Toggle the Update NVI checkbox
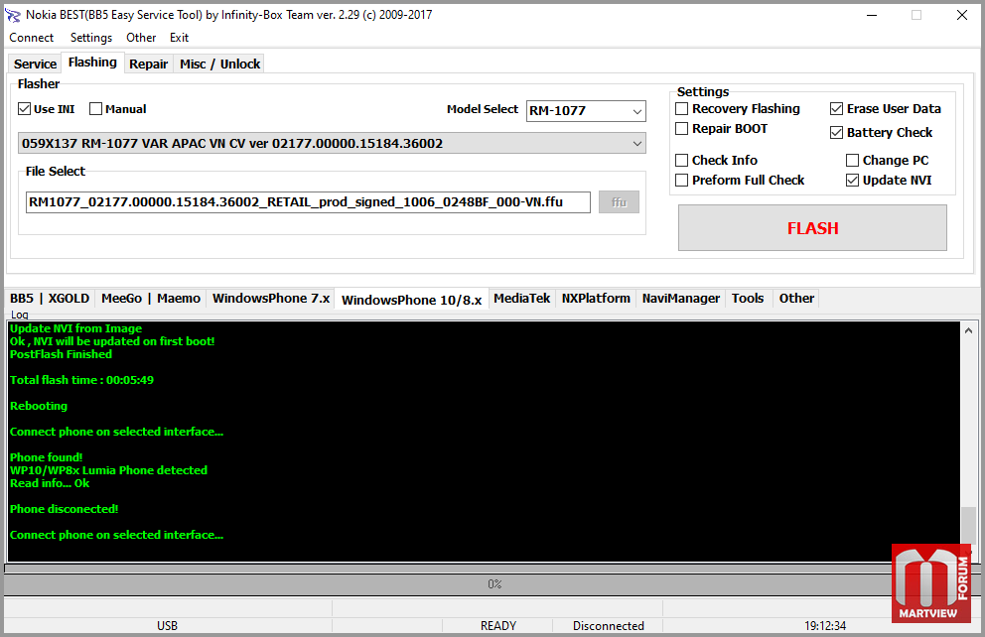This screenshot has height=637, width=985. (x=853, y=181)
